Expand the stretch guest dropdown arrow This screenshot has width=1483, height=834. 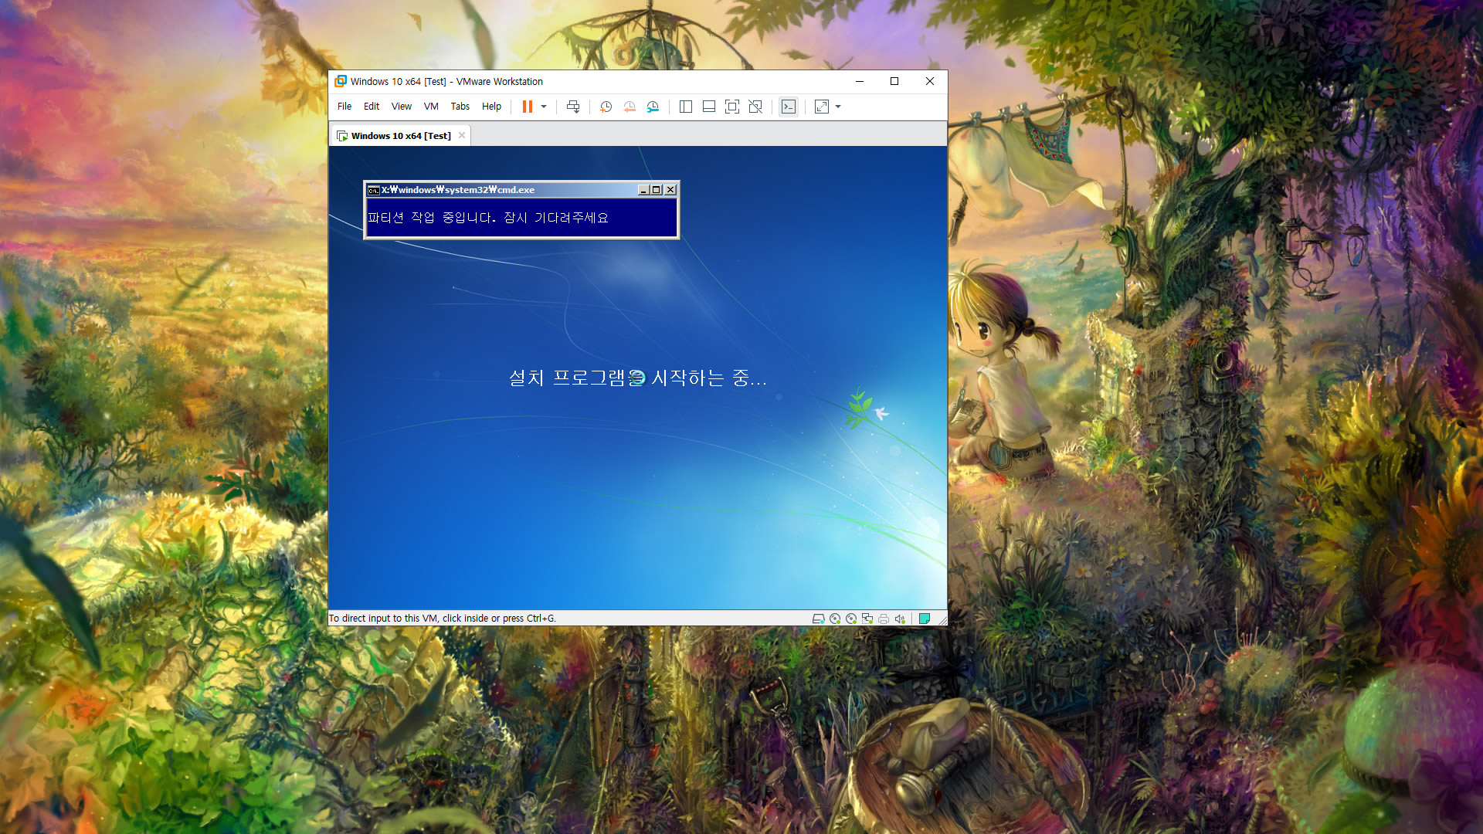[x=838, y=107]
